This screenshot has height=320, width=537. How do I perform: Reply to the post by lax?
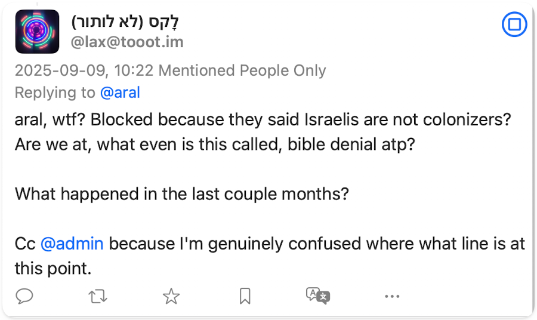coord(24,296)
